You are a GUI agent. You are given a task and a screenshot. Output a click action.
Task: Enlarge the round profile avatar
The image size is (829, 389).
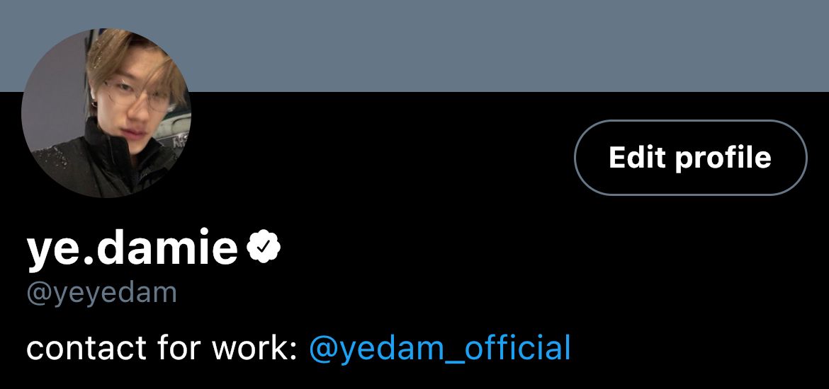coord(106,113)
